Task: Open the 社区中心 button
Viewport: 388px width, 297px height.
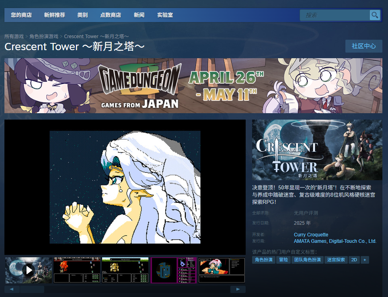Action: pyautogui.click(x=363, y=46)
